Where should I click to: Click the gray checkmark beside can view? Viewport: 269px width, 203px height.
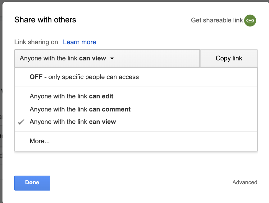[21, 122]
